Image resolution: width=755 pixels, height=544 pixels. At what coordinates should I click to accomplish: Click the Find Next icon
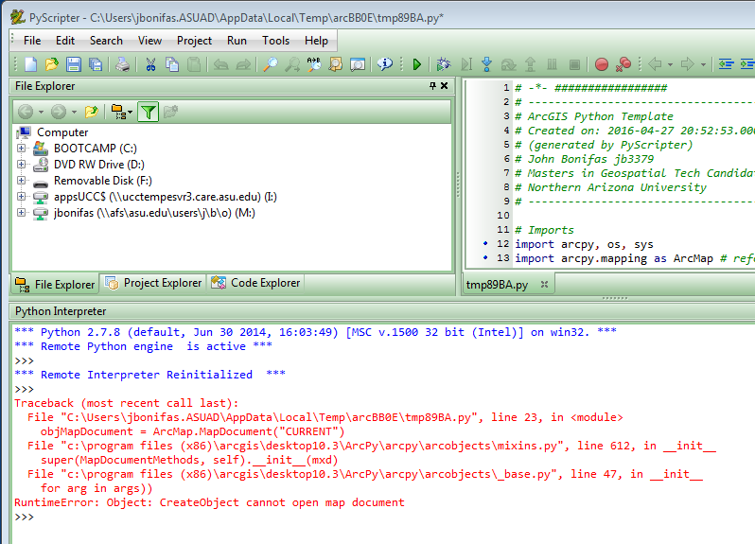[292, 64]
